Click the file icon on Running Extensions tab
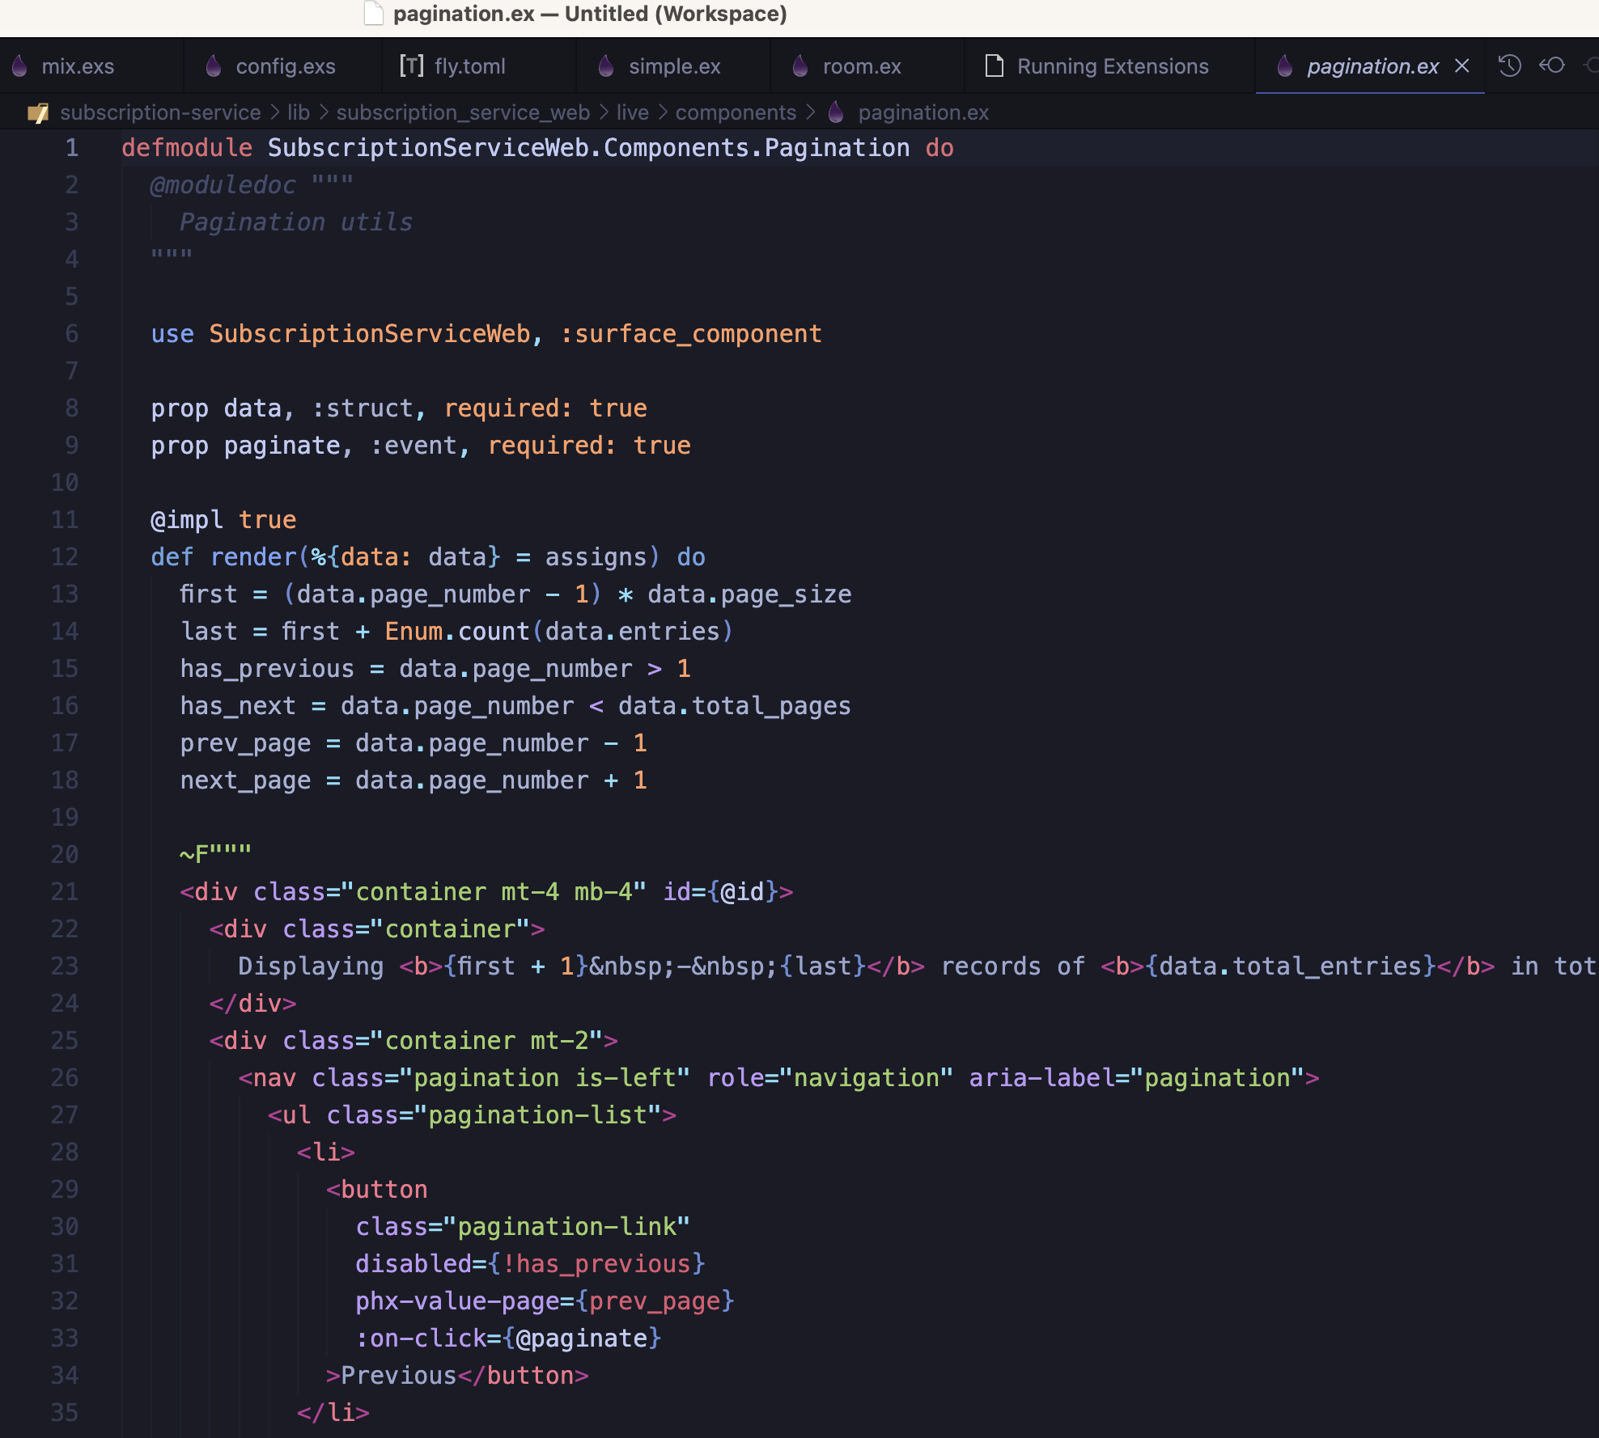1599x1438 pixels. 993,66
